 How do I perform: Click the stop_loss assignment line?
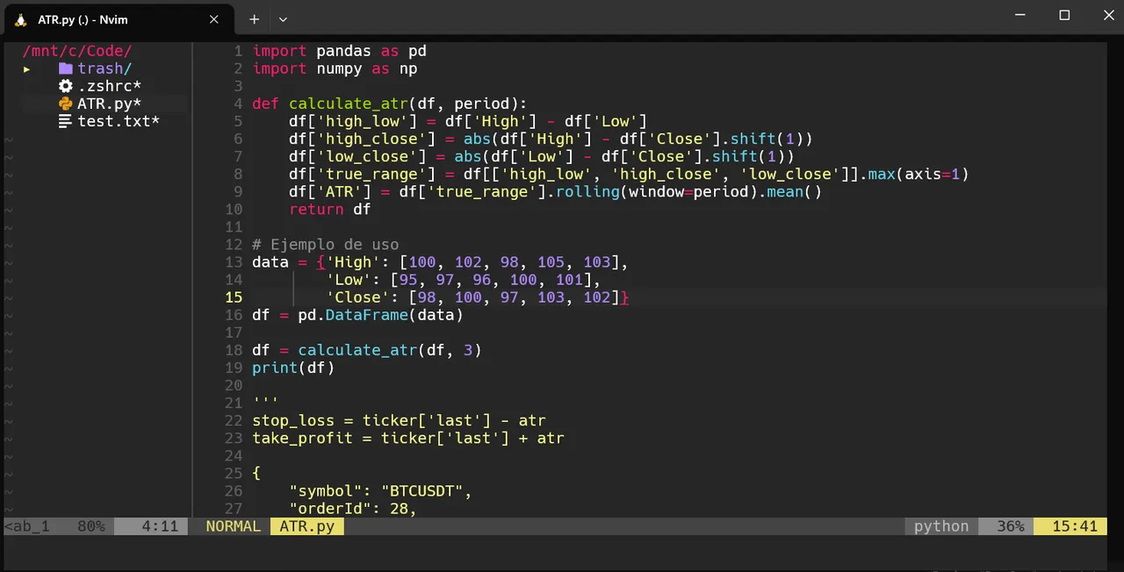399,419
